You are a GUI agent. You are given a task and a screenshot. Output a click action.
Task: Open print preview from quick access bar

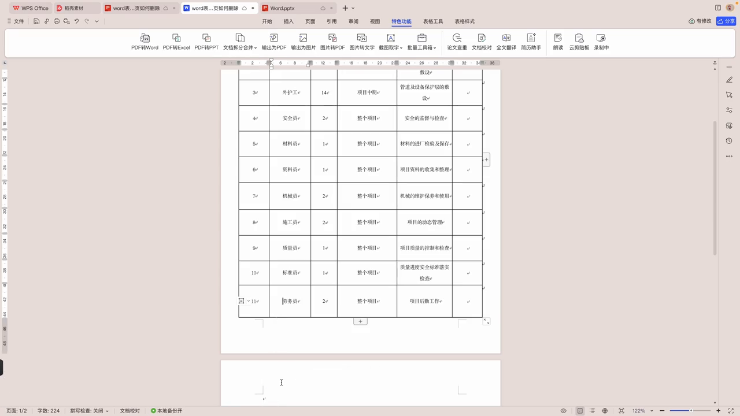click(x=66, y=21)
